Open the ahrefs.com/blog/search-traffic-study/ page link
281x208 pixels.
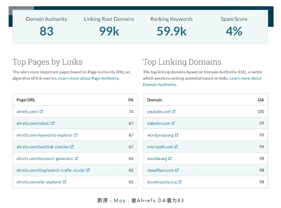(50, 170)
